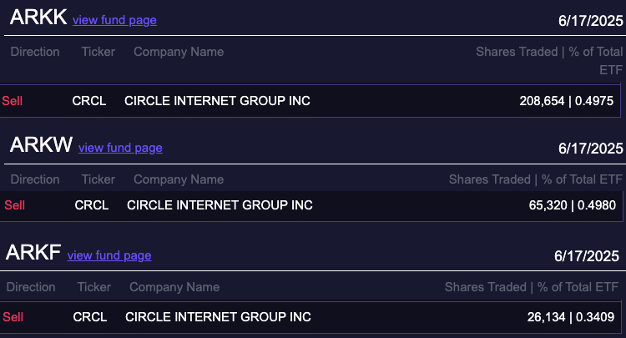Click Circle Internet Group Inc in ARKF row
This screenshot has height=338, width=626.
[218, 317]
